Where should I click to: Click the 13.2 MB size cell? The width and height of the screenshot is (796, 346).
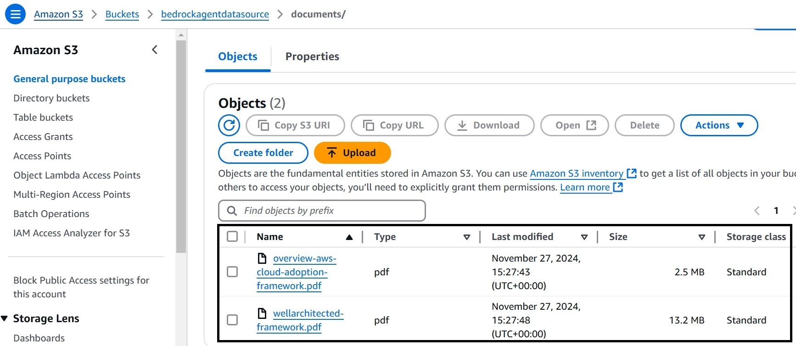click(x=686, y=320)
